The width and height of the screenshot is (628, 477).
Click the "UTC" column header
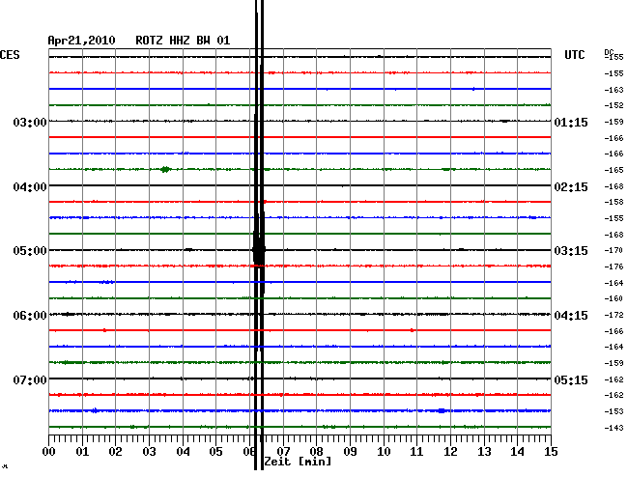click(575, 55)
